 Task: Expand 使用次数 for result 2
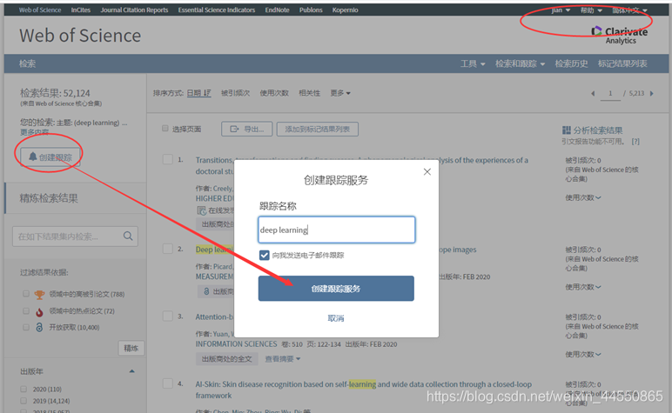(583, 287)
